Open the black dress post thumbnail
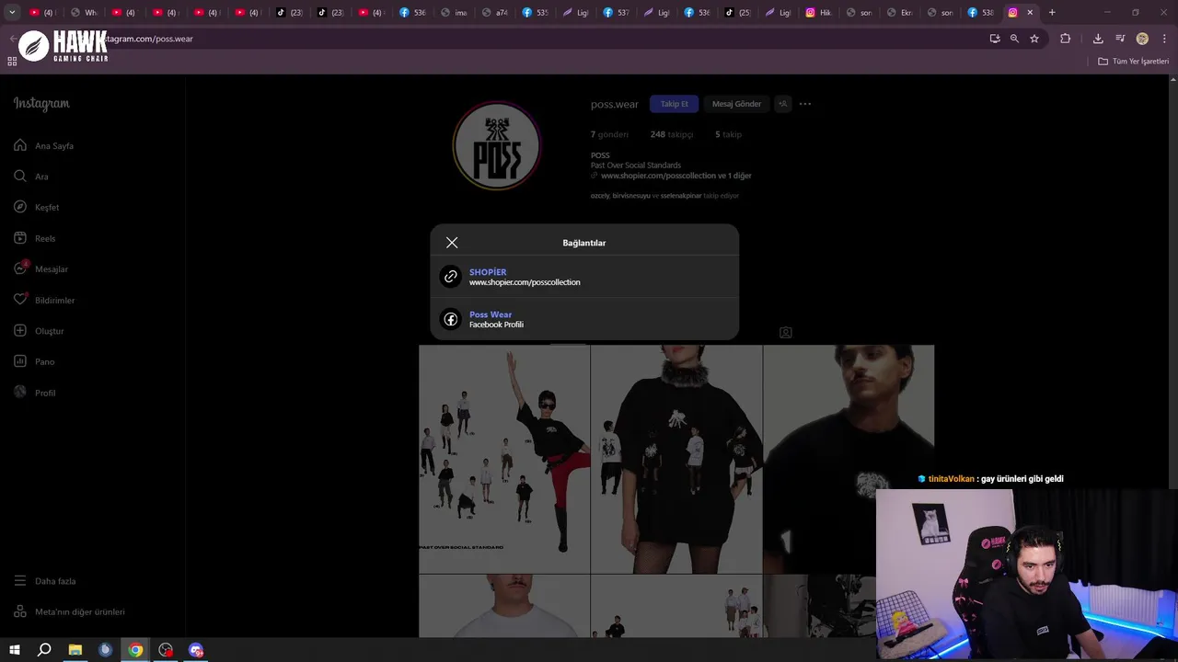Screen dimensions: 1178x662 [x=676, y=460]
